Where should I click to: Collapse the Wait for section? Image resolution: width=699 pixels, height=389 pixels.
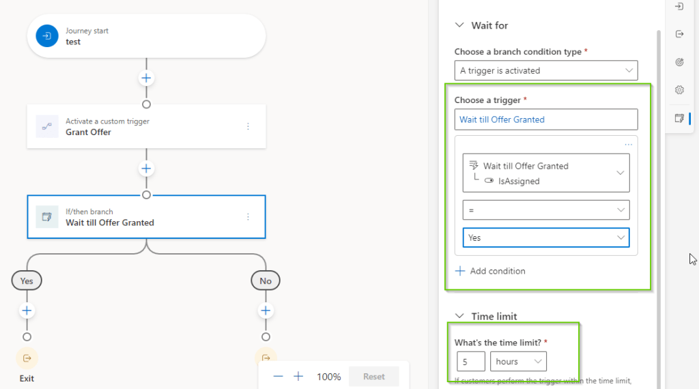459,25
